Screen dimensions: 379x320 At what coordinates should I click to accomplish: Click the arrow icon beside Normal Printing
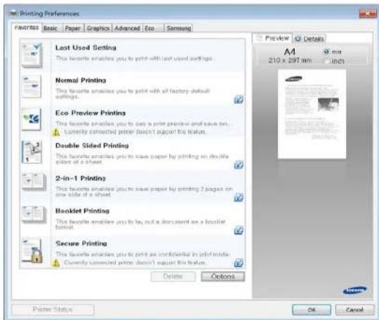(239, 100)
